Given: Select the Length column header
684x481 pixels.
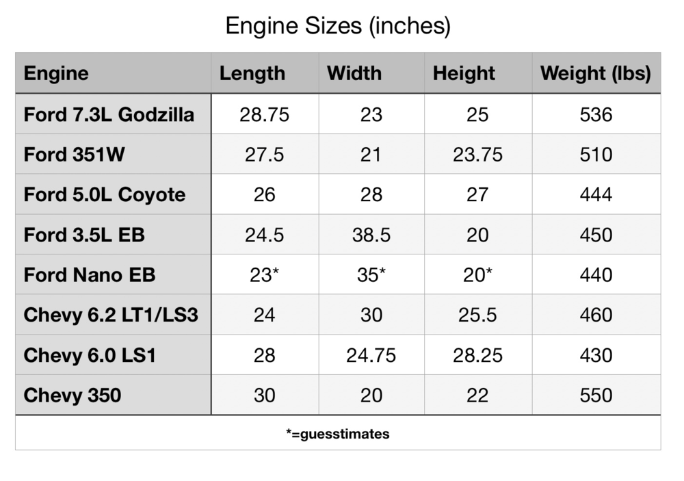Looking at the screenshot, I should click(252, 73).
